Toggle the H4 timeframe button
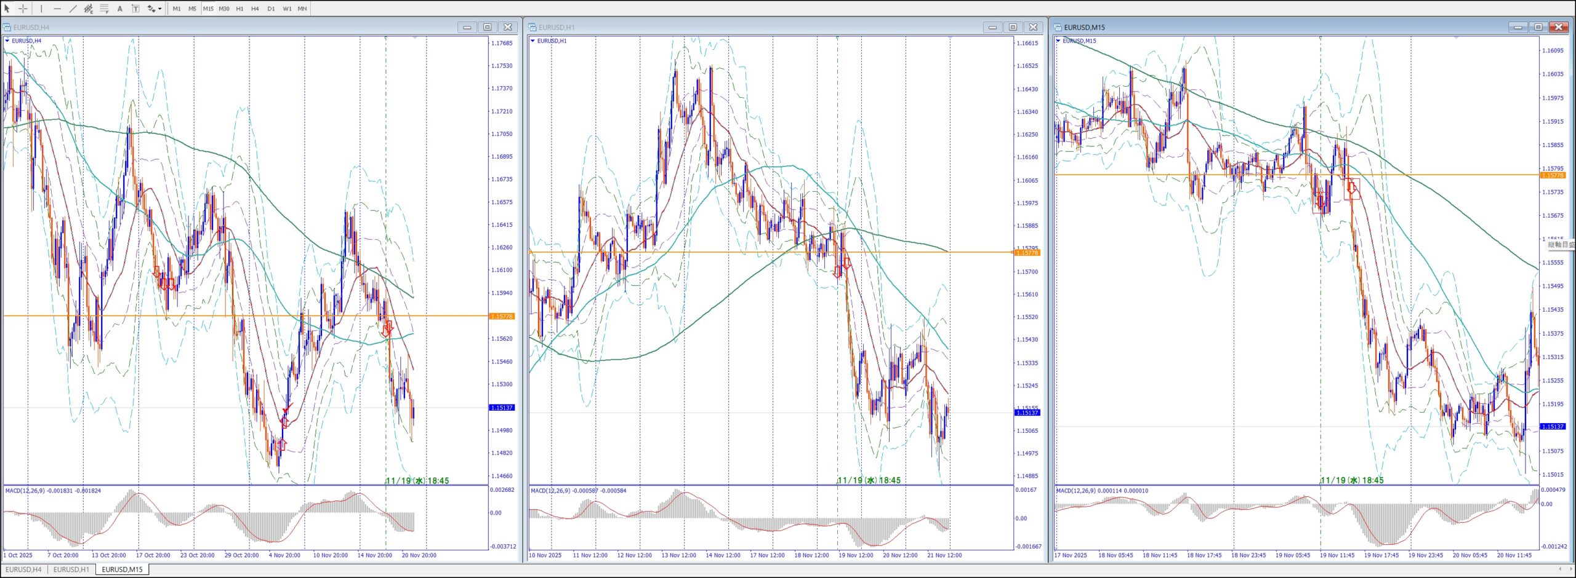This screenshot has width=1576, height=578. 255,9
